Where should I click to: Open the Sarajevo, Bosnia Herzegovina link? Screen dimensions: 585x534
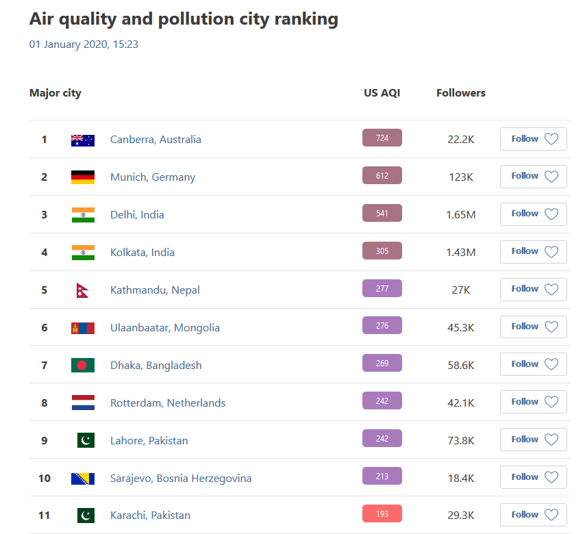click(181, 479)
